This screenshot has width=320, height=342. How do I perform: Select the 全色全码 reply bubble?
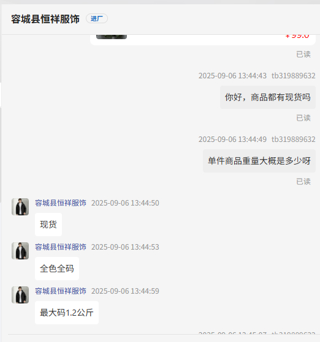(57, 269)
